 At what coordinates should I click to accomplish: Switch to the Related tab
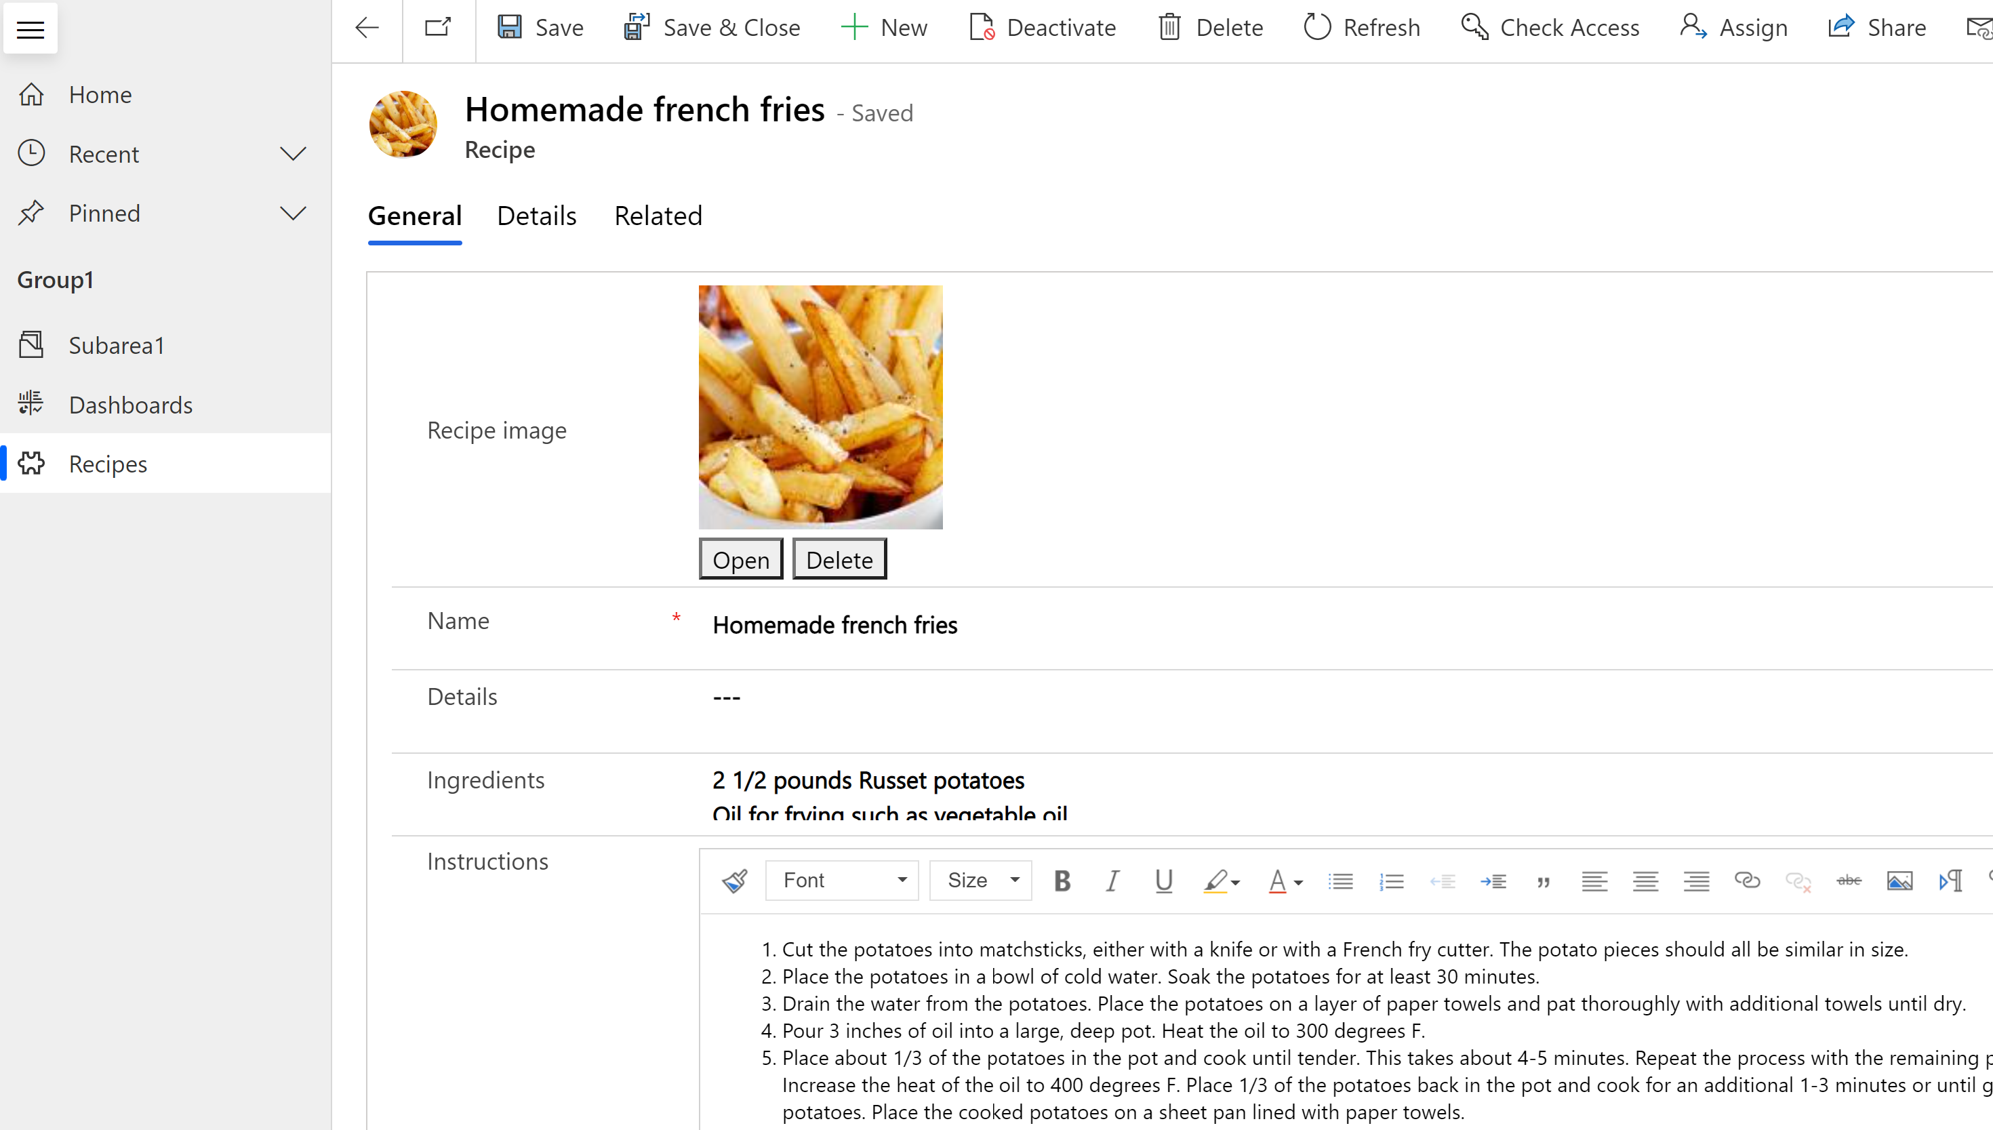point(658,216)
